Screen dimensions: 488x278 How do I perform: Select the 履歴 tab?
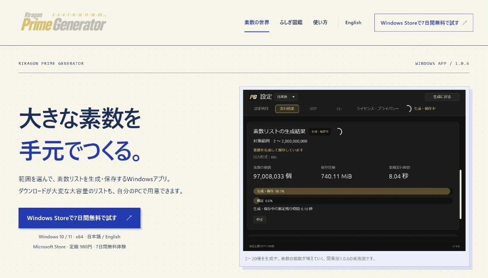(x=313, y=109)
